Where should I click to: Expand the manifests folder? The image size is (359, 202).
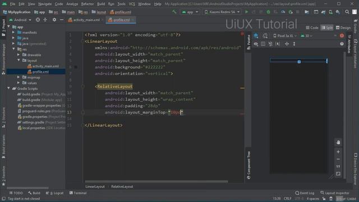coord(13,33)
